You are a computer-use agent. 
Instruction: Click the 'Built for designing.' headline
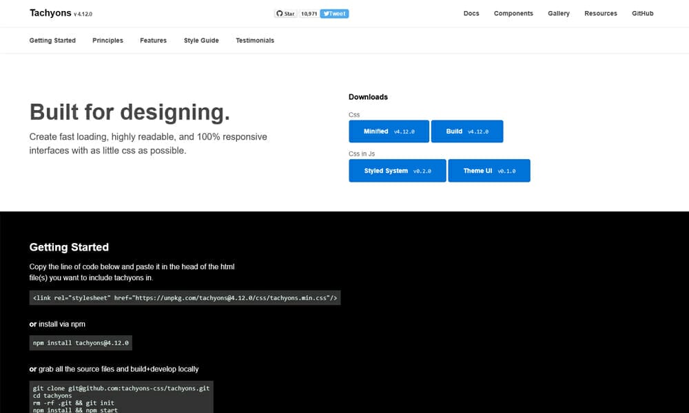coord(130,112)
